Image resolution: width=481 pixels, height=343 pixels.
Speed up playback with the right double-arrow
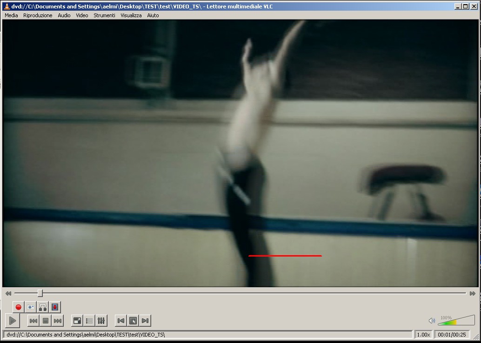(x=473, y=293)
